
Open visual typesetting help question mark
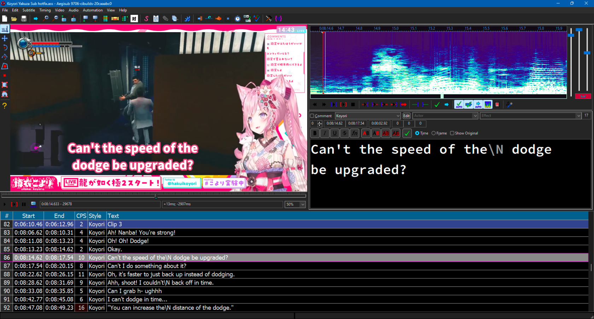pos(5,106)
